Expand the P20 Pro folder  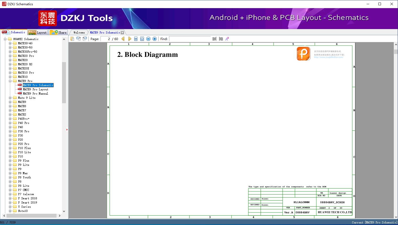pos(10,144)
